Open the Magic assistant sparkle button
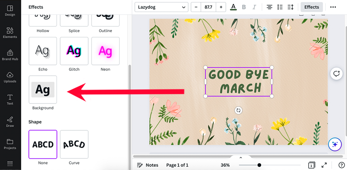Viewport: 347px width, 170px height. [x=335, y=144]
